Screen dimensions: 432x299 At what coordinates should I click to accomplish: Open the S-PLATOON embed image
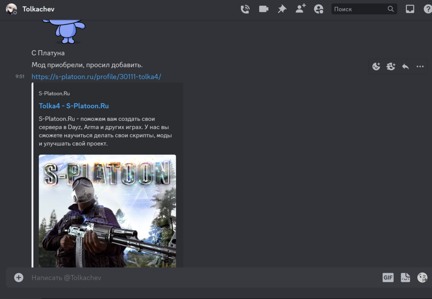108,211
